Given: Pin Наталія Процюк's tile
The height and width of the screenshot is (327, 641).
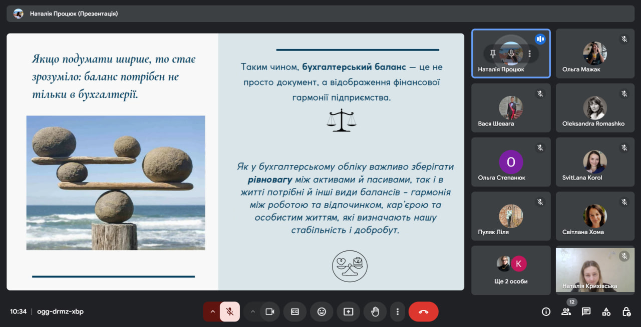Looking at the screenshot, I should [493, 53].
